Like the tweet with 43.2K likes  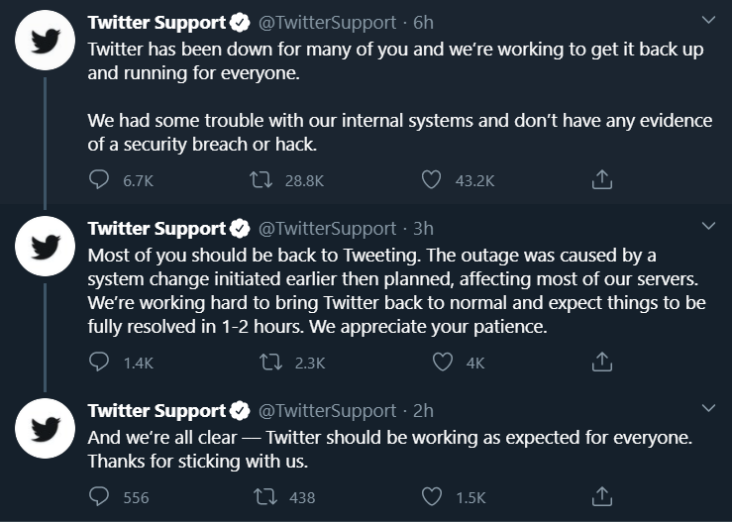431,179
